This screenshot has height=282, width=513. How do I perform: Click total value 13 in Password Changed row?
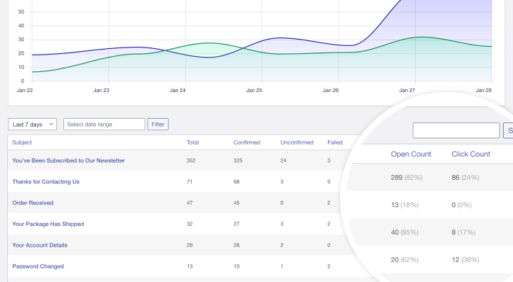[x=189, y=266]
